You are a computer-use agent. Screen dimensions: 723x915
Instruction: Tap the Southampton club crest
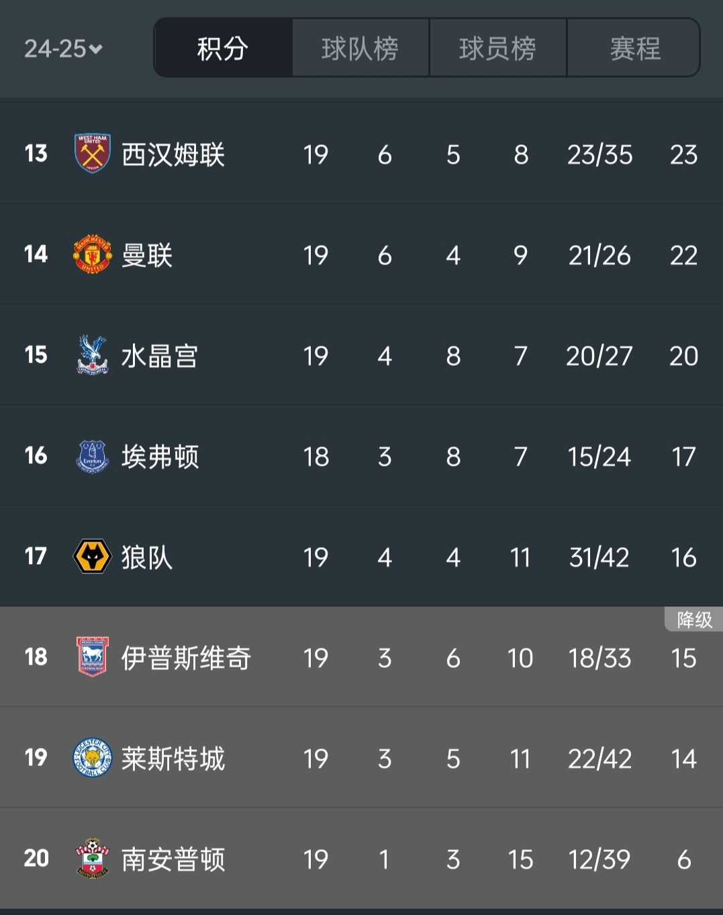[92, 859]
